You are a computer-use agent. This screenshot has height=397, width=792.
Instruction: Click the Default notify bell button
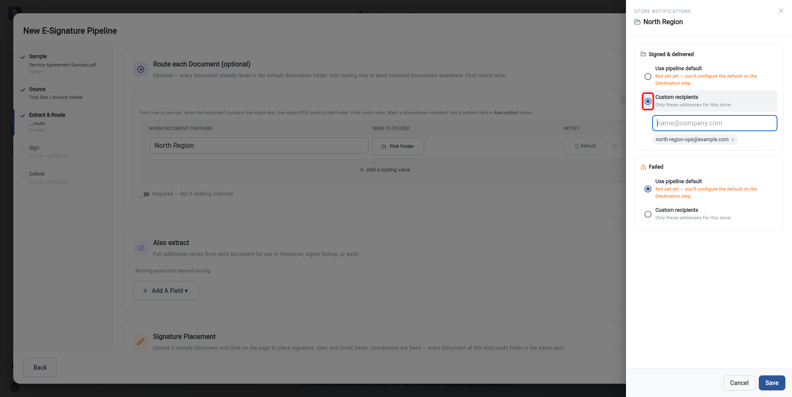point(584,146)
